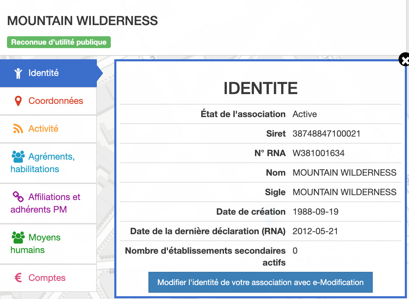
Task: Switch to the Coordonnées tab
Action: click(48, 101)
